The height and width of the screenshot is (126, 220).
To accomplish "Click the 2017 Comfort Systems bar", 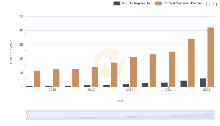I will [95, 77].
